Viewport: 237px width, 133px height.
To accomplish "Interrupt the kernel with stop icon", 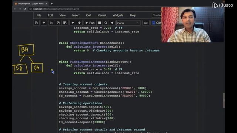I will point(100,23).
